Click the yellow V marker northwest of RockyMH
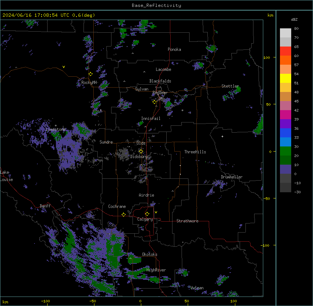The width and height of the screenshot is (313, 306). (x=64, y=67)
